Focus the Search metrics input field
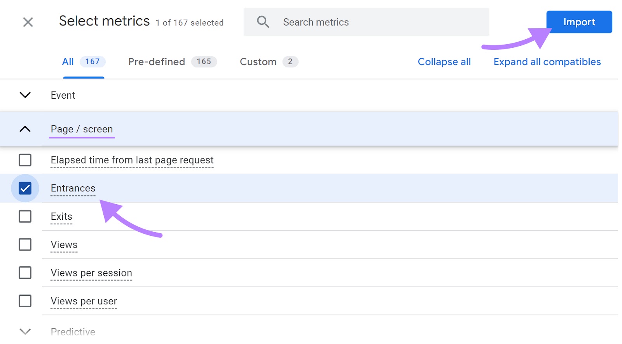This screenshot has height=344, width=622. [x=366, y=22]
